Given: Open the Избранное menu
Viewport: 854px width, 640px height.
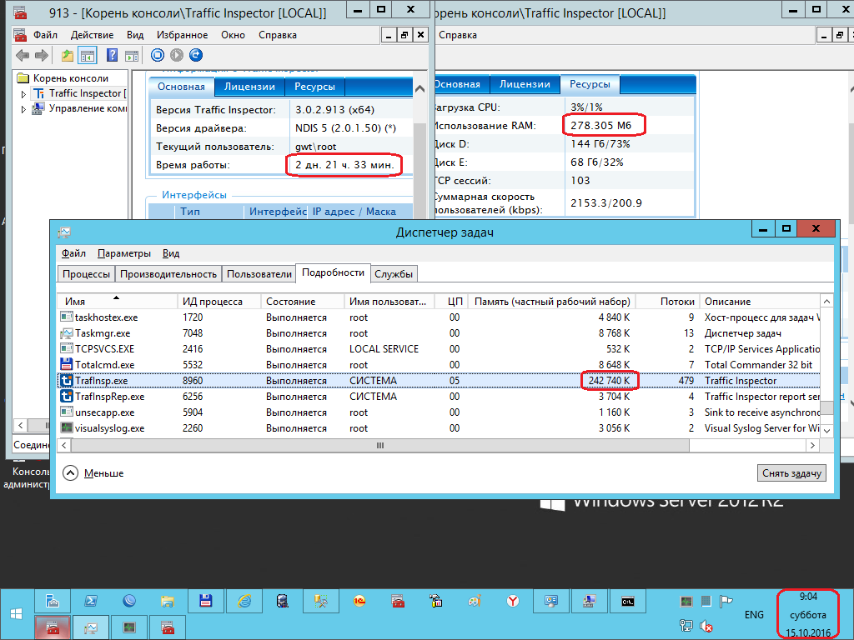Looking at the screenshot, I should 182,35.
